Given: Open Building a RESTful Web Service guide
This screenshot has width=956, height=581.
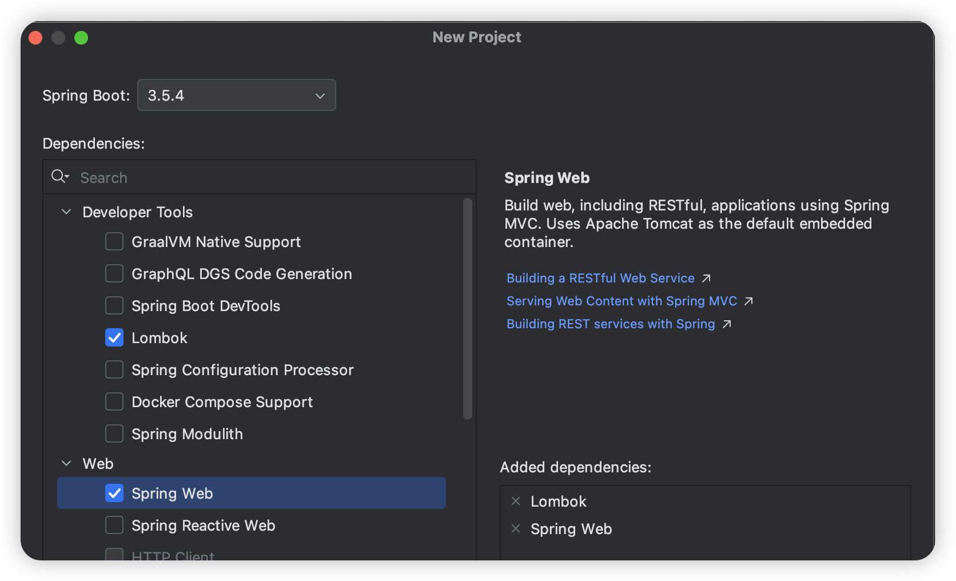Looking at the screenshot, I should [600, 278].
